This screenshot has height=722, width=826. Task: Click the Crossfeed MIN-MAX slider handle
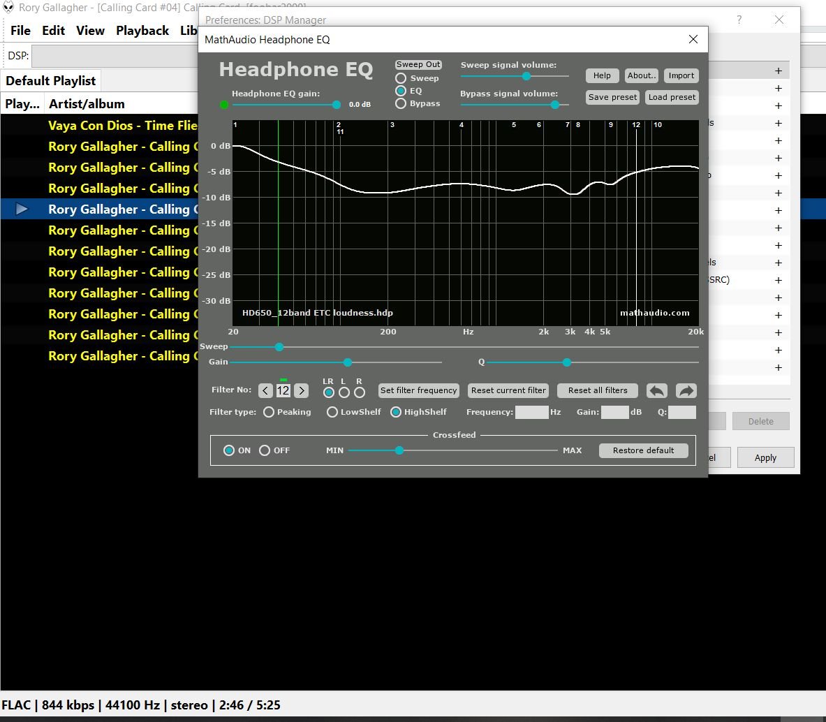399,451
